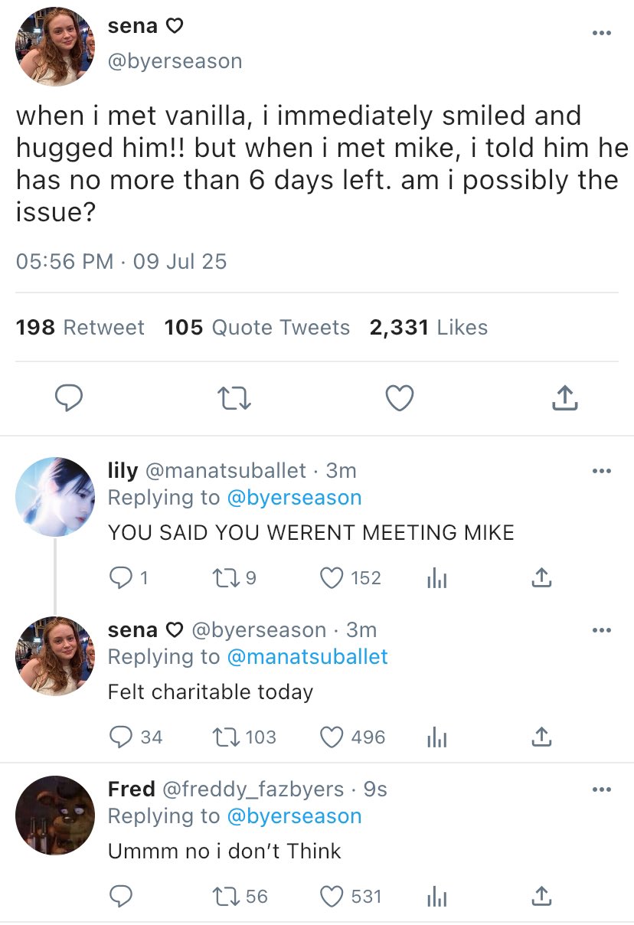Image resolution: width=634 pixels, height=925 pixels.
Task: Reply to sena's main tweet
Action: 69,398
